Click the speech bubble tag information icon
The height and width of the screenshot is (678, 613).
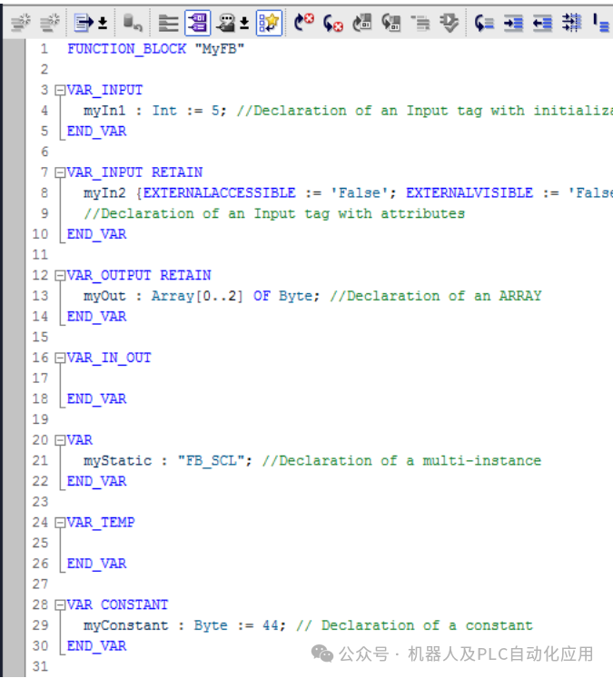point(227,23)
